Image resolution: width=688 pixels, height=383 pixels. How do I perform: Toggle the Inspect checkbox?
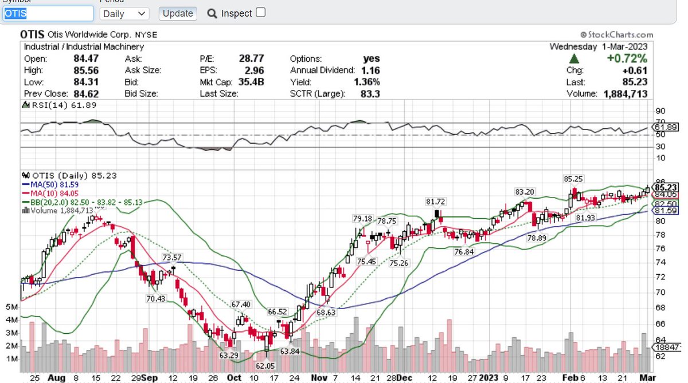tap(260, 12)
